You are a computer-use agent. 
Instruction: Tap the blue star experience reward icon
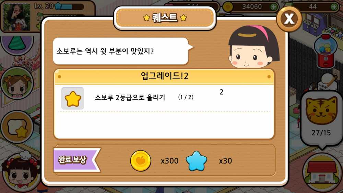pos(196,161)
